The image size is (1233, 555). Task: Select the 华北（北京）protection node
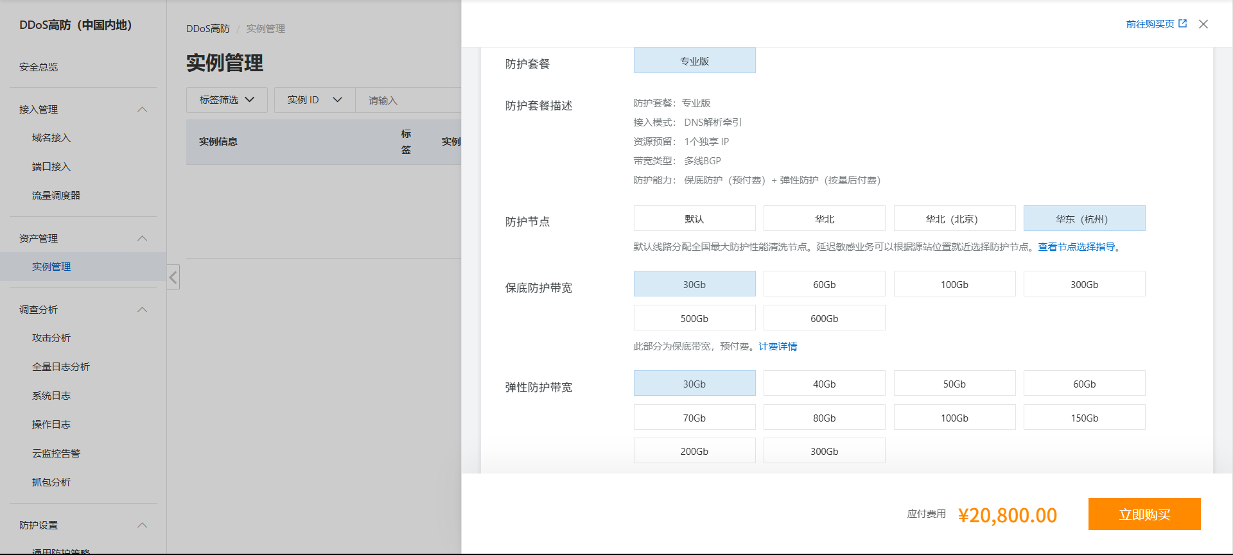pyautogui.click(x=954, y=219)
